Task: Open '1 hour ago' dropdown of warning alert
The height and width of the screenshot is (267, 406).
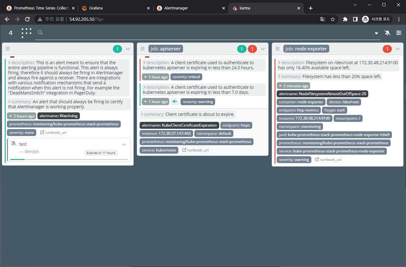Action: (x=155, y=102)
